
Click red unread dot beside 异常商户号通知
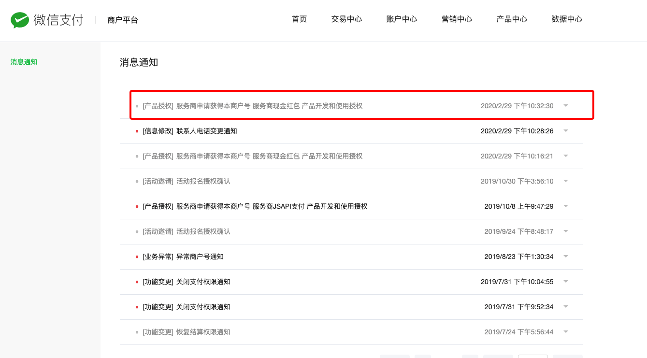point(136,257)
